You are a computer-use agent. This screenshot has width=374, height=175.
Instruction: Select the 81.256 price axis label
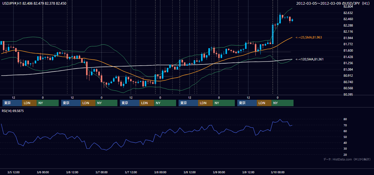click(x=348, y=63)
